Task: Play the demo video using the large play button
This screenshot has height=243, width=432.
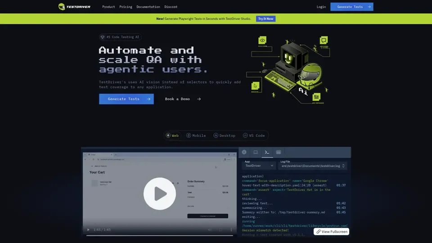Action: coord(159,193)
